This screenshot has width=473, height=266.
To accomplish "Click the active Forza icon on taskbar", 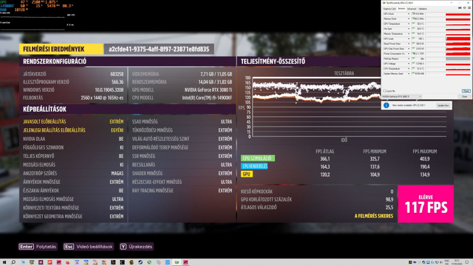I will (186, 262).
